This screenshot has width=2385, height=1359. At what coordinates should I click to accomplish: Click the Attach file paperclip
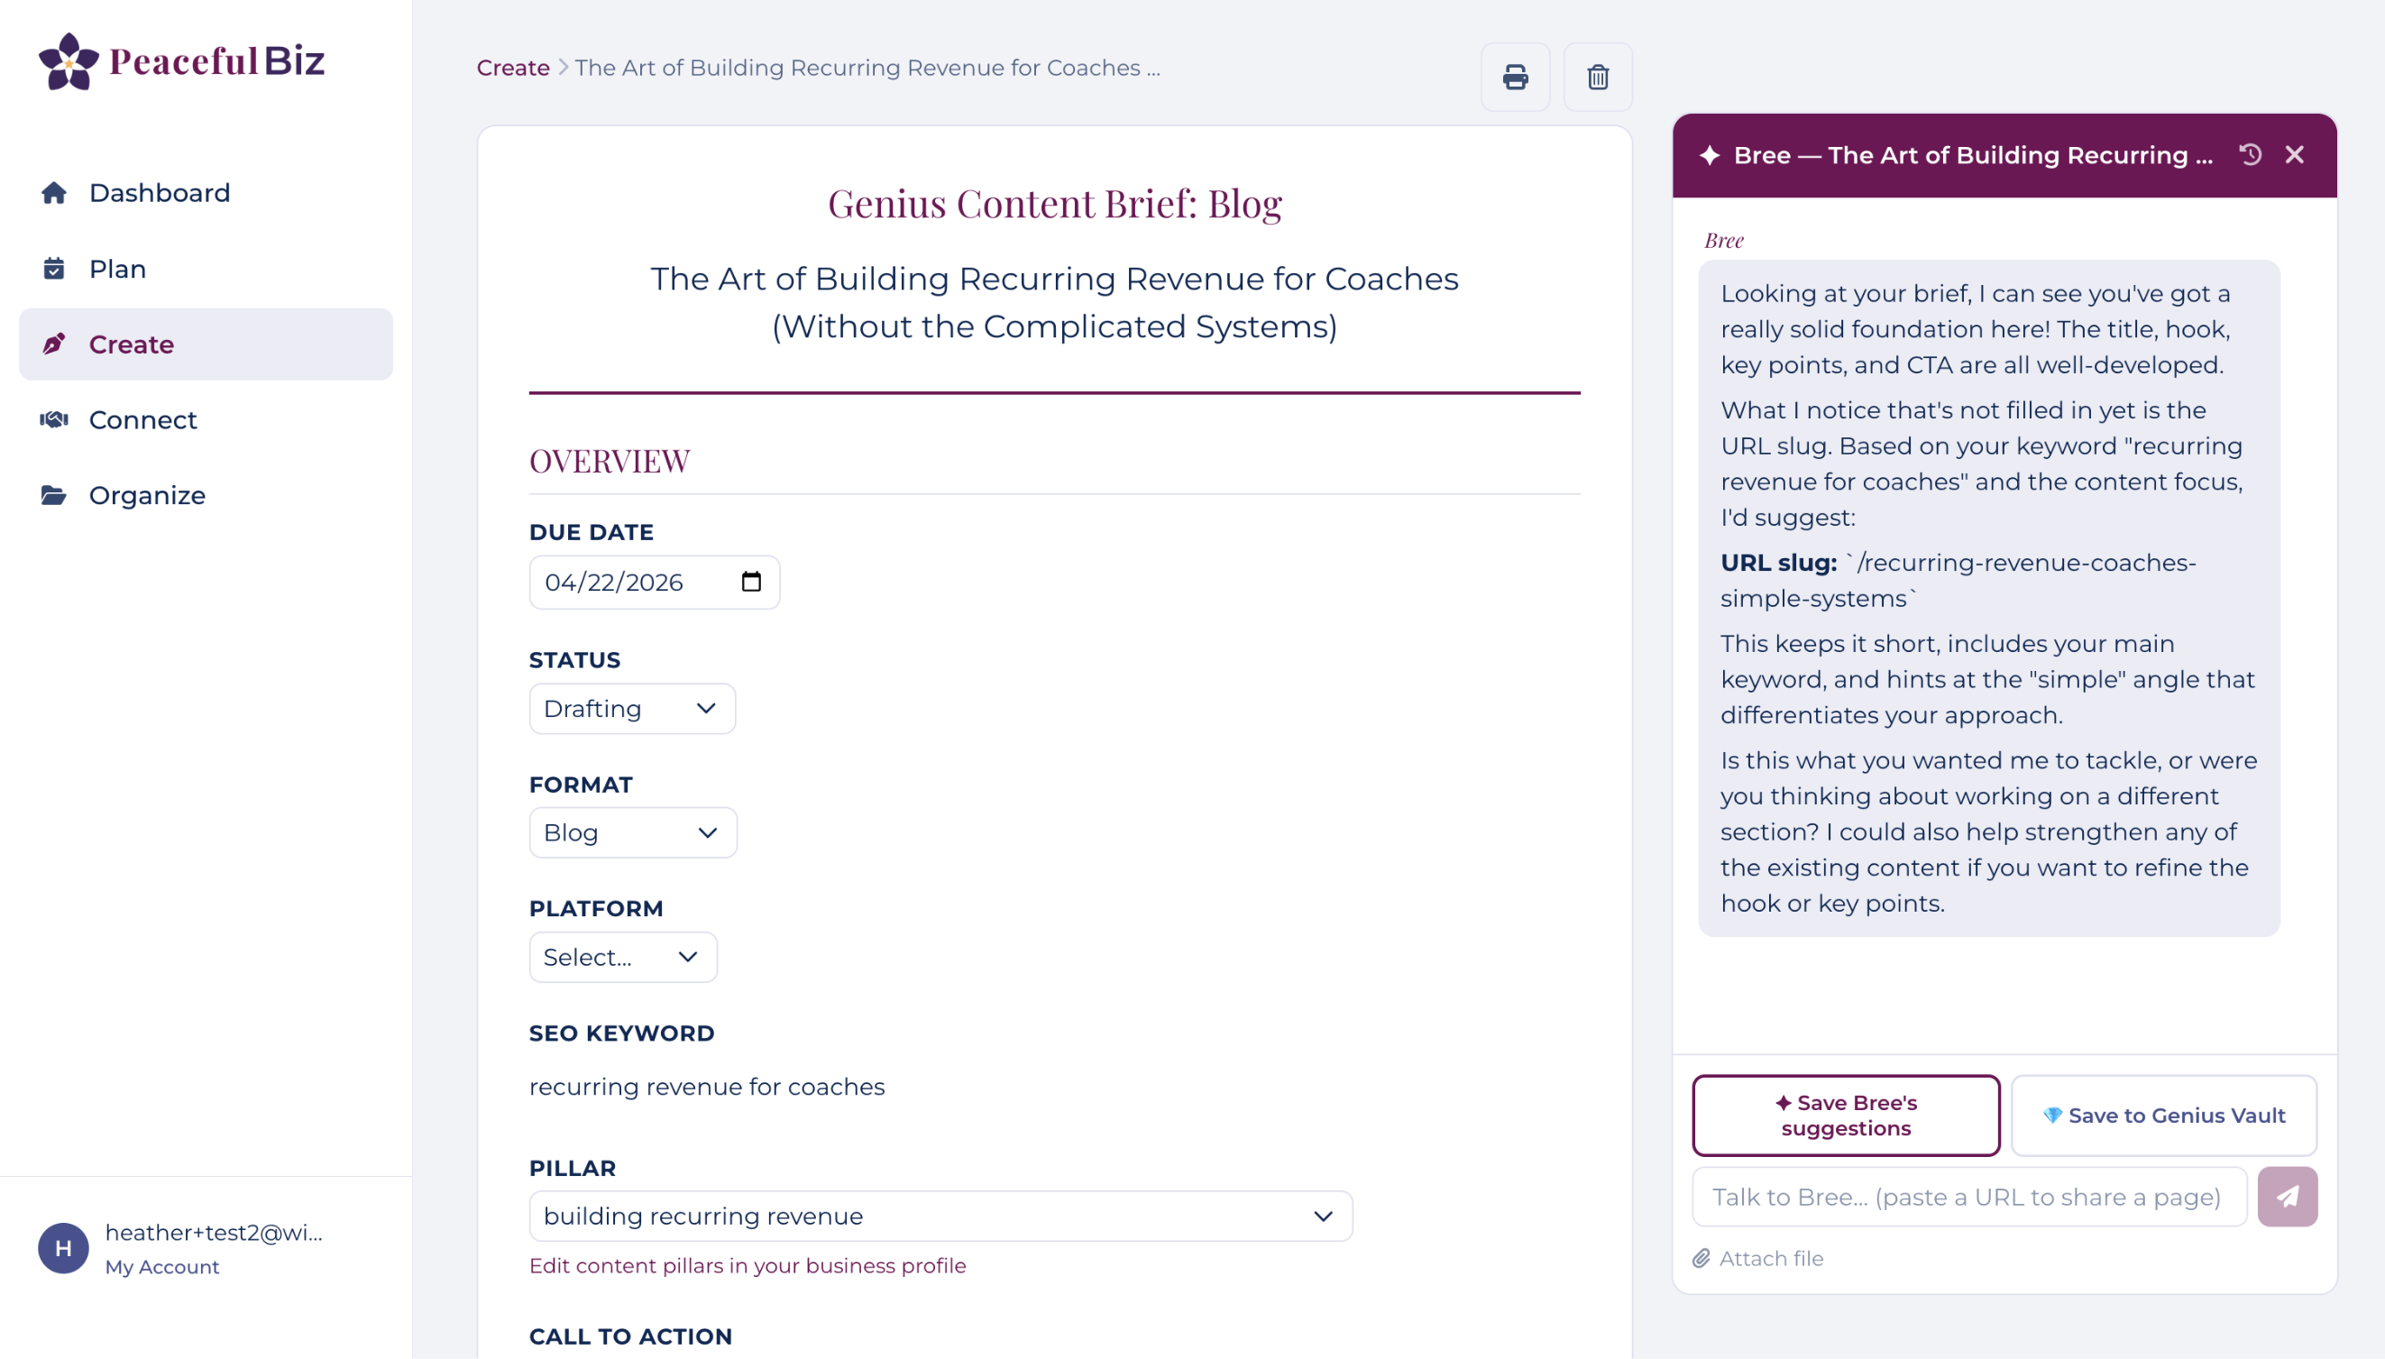[x=1758, y=1258]
